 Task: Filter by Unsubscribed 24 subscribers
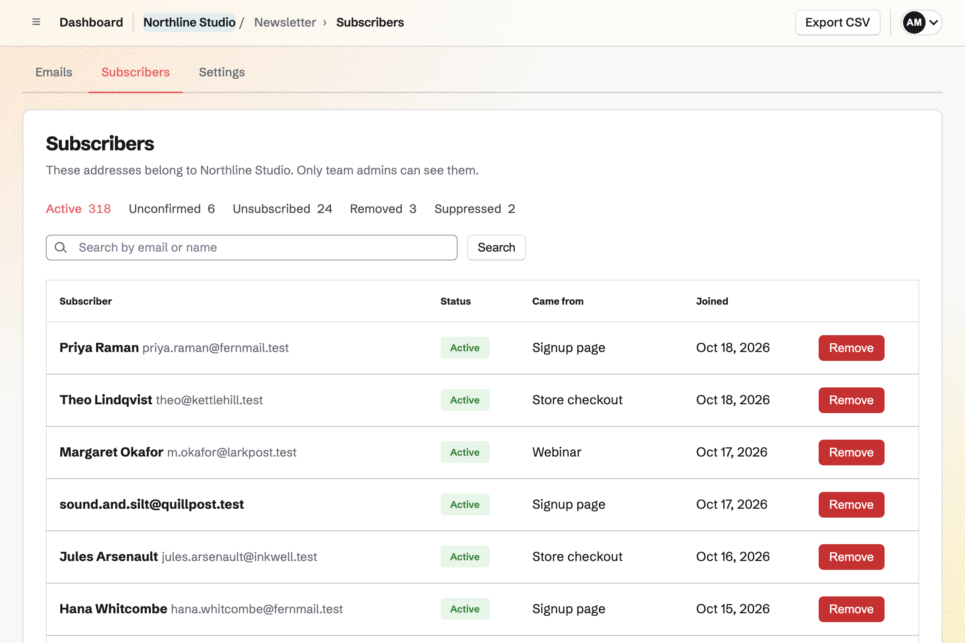[282, 209]
